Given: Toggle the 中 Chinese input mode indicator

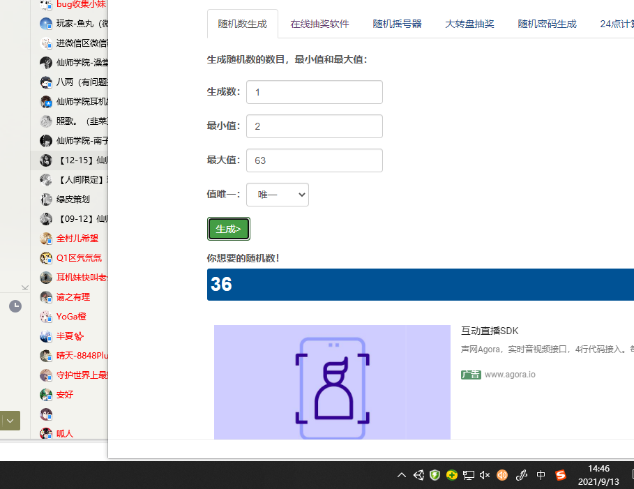Looking at the screenshot, I should pyautogui.click(x=541, y=475).
